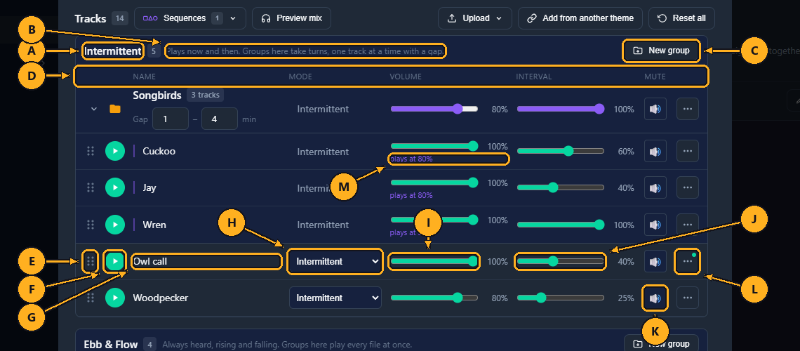
Task: Click the Songbirds group folder icon
Action: [x=115, y=109]
